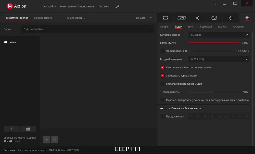The width and height of the screenshot is (255, 154).
Task: Click the import folder icon button
Action: (28, 129)
